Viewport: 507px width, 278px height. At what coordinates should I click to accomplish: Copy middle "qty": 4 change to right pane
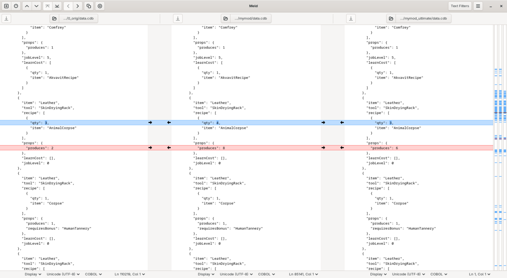(323, 123)
